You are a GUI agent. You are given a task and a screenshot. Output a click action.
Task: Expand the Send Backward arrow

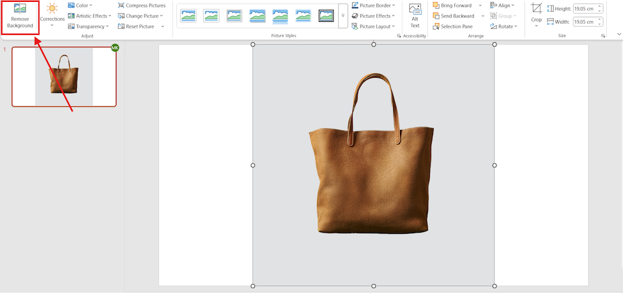[483, 16]
